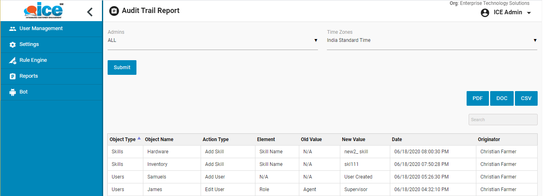Click the Rule Engine sidebar icon
The image size is (547, 196).
pos(13,61)
